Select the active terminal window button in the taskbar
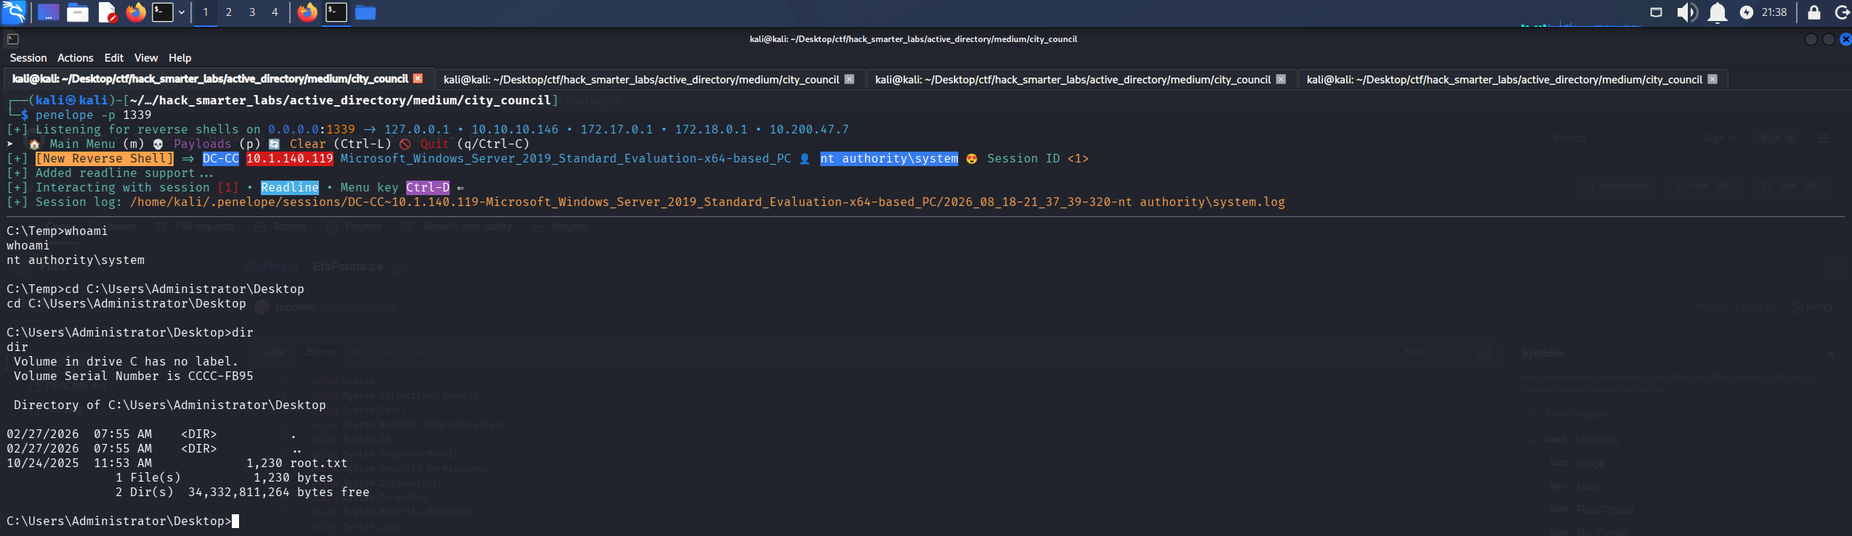 [x=336, y=12]
